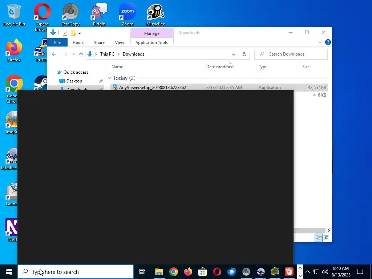Open File Explorer from the taskbar
Screen dimensions: 372x279
(159, 272)
